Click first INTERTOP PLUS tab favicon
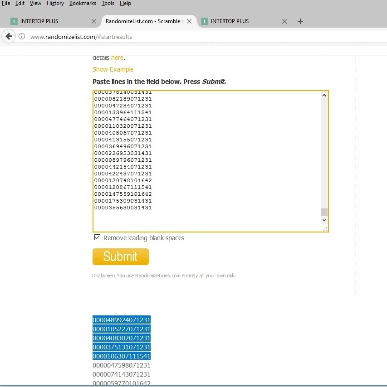The image size is (387, 387). point(14,21)
